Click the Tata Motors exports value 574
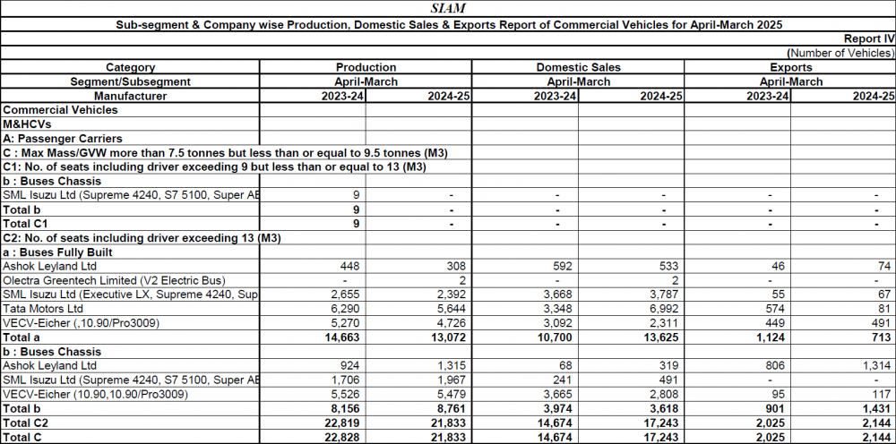The image size is (896, 444). pyautogui.click(x=775, y=309)
